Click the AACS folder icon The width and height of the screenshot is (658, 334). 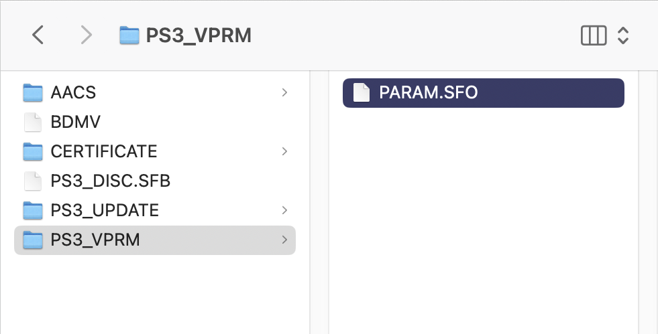tap(33, 92)
